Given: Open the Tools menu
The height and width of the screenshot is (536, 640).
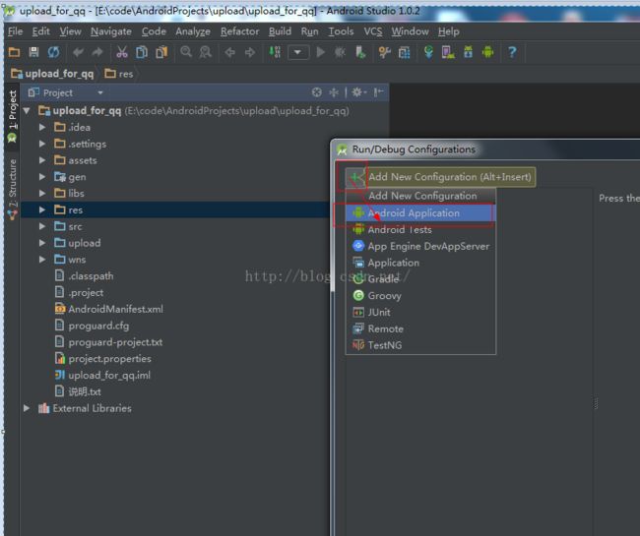Looking at the screenshot, I should pyautogui.click(x=341, y=31).
